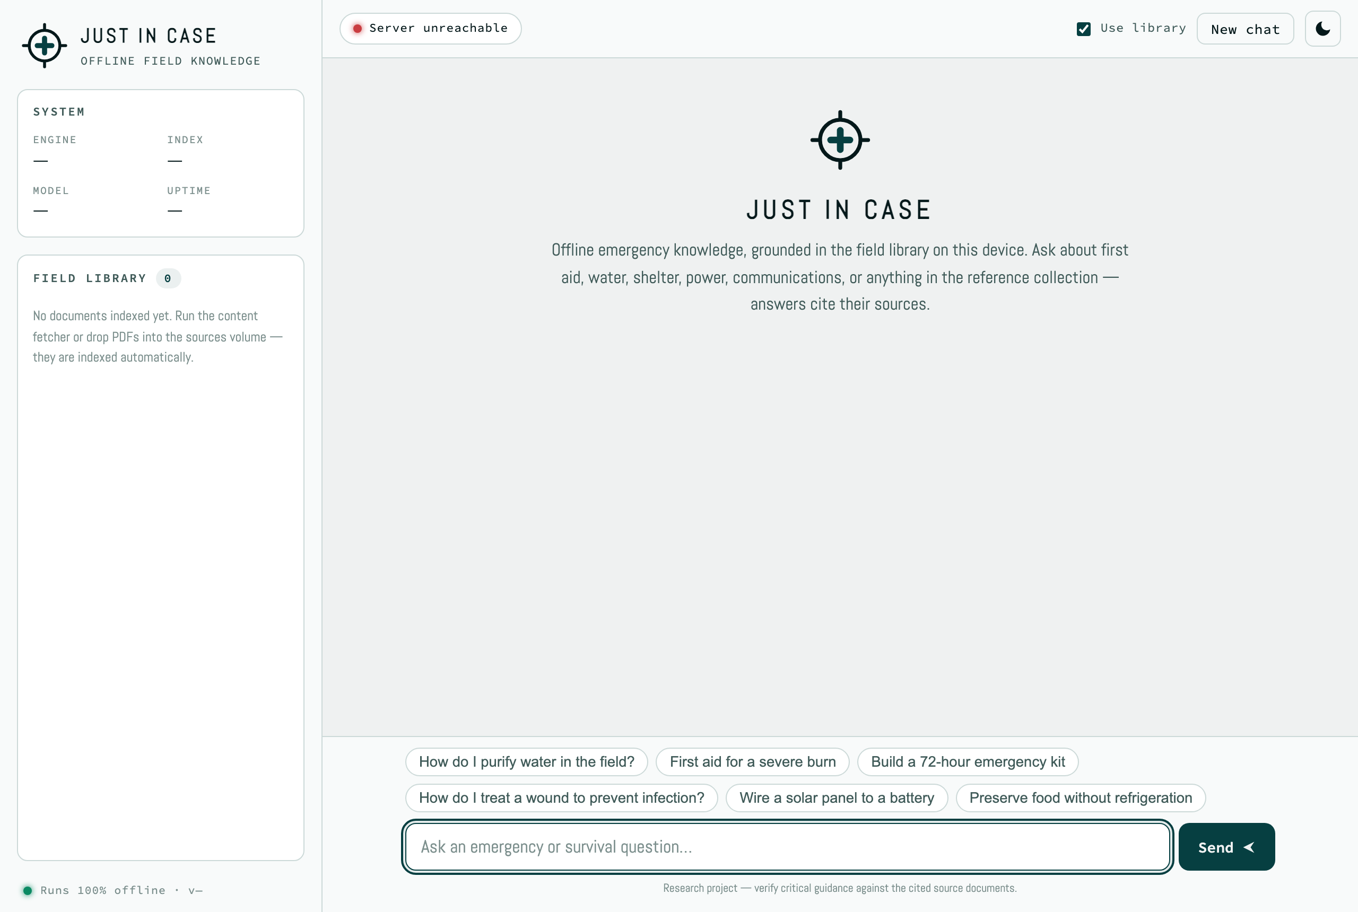Focus the emergency question input field
The image size is (1358, 912).
tap(787, 847)
